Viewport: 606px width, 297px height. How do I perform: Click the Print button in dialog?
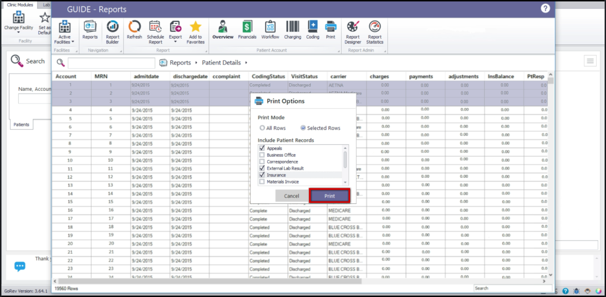pyautogui.click(x=329, y=196)
